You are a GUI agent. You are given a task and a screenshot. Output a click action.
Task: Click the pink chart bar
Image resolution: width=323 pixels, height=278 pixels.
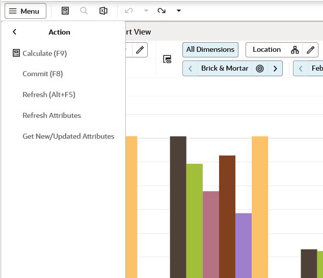(211, 235)
